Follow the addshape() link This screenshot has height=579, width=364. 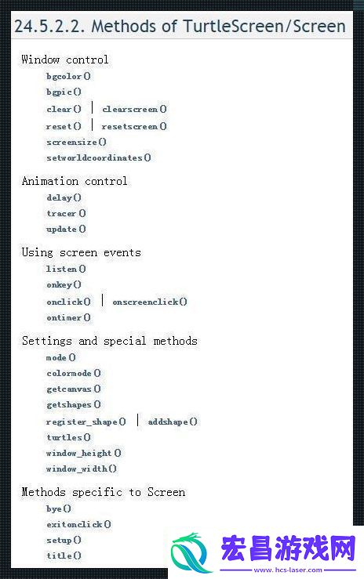(173, 422)
